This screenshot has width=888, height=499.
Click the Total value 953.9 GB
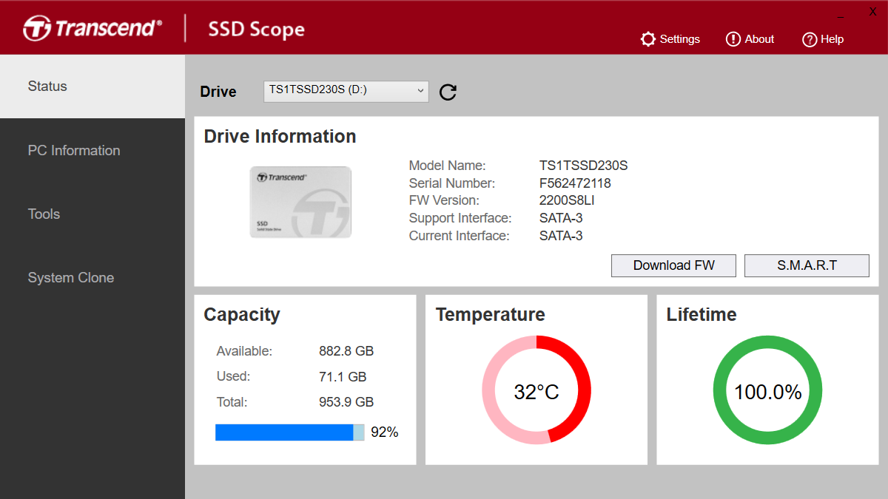point(346,403)
